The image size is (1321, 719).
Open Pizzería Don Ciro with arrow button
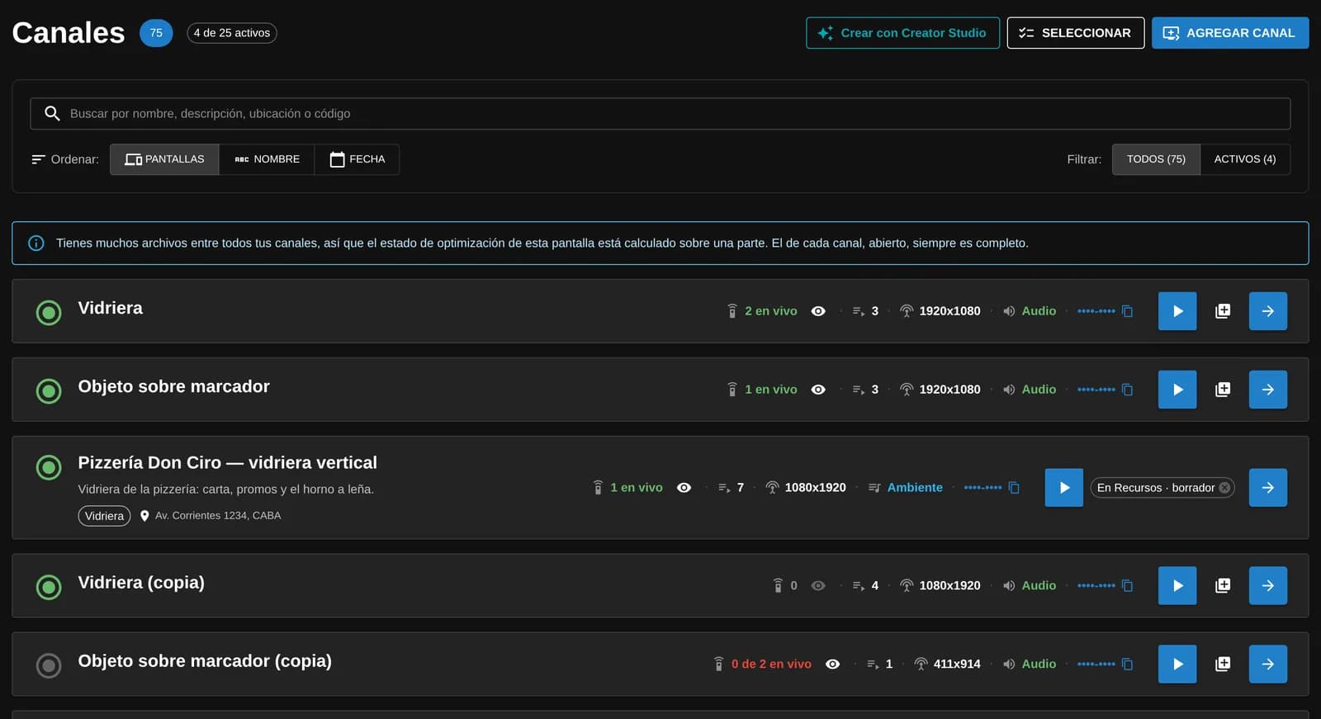click(1268, 488)
